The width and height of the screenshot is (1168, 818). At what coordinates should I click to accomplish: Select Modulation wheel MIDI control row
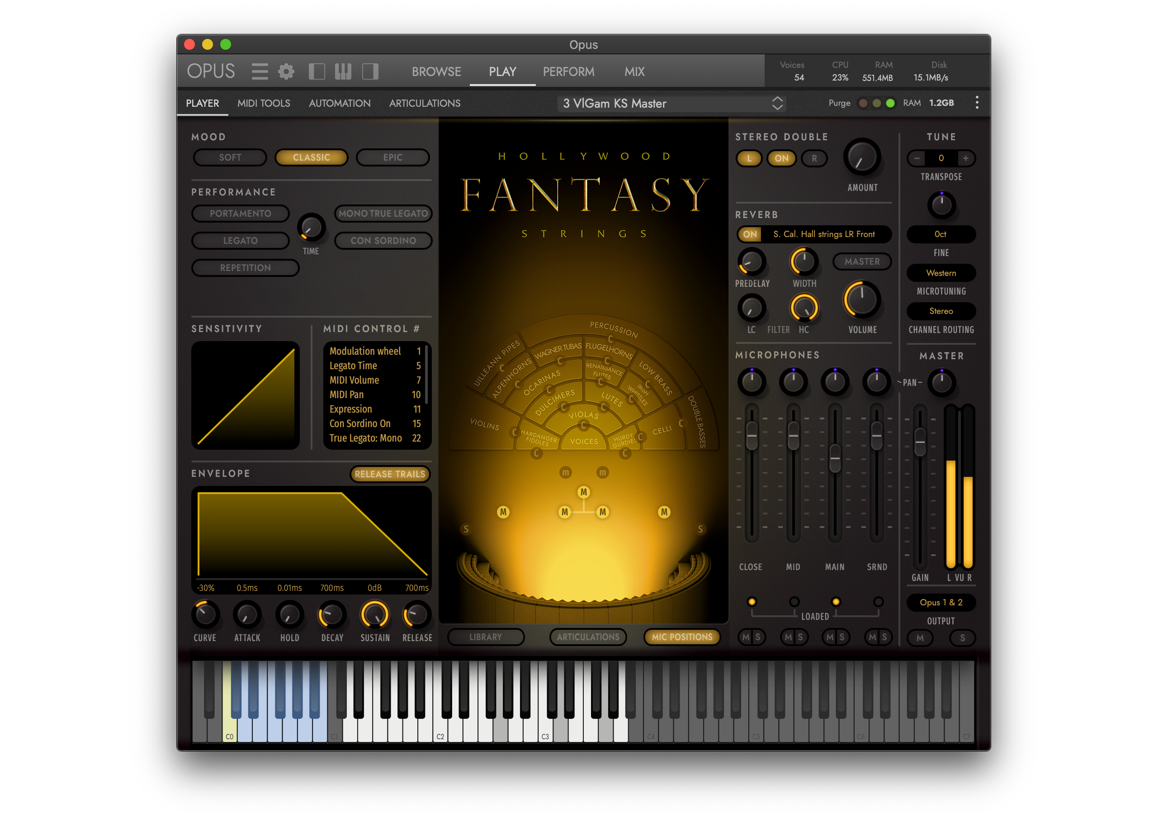coord(375,351)
